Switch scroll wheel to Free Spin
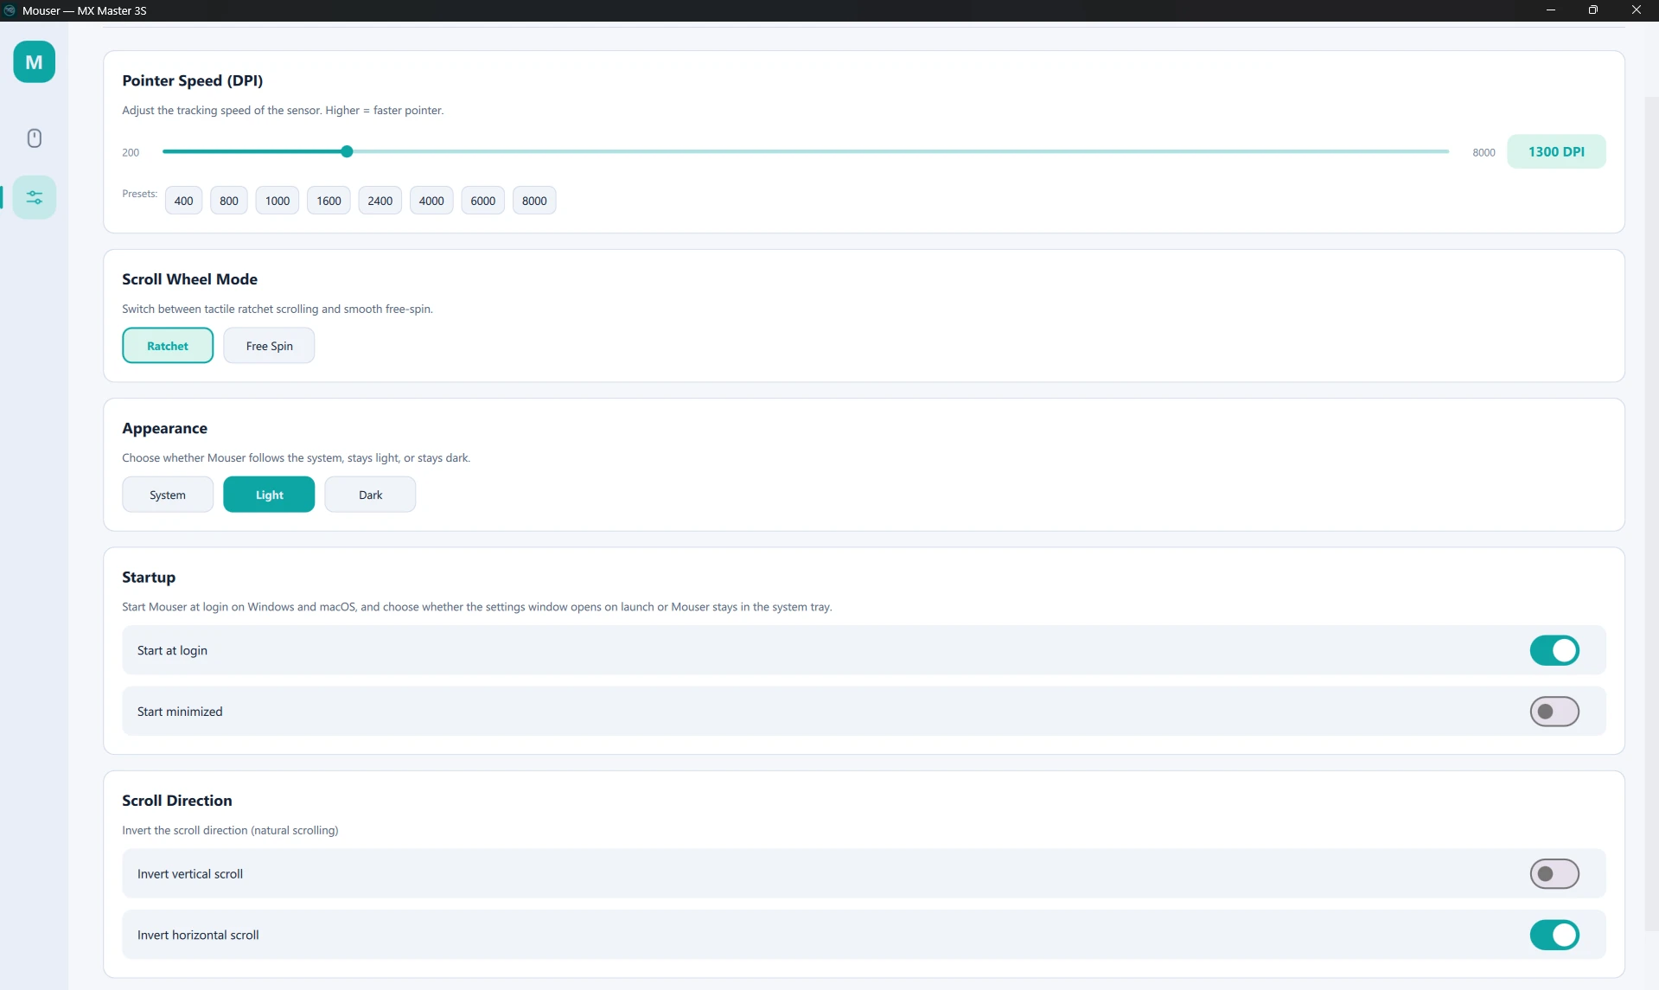Viewport: 1659px width, 990px height. point(269,346)
